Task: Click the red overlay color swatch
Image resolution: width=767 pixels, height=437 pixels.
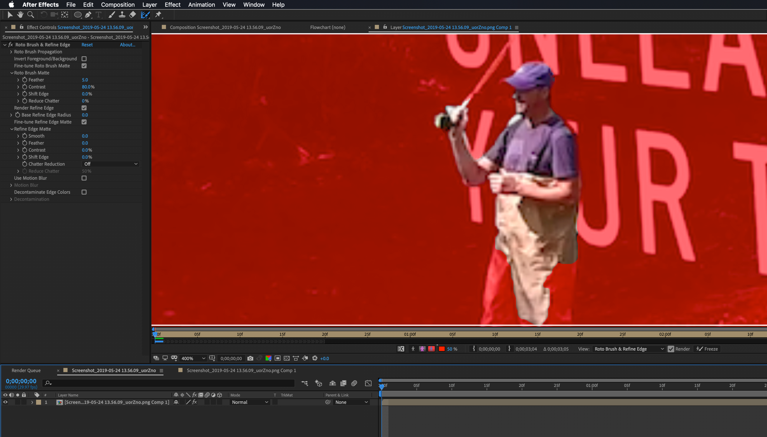Action: click(442, 349)
